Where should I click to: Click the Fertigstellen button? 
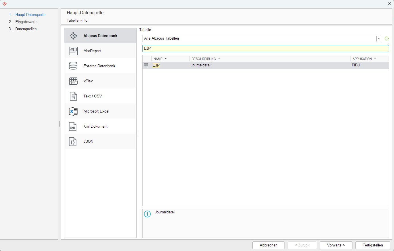coord(373,245)
